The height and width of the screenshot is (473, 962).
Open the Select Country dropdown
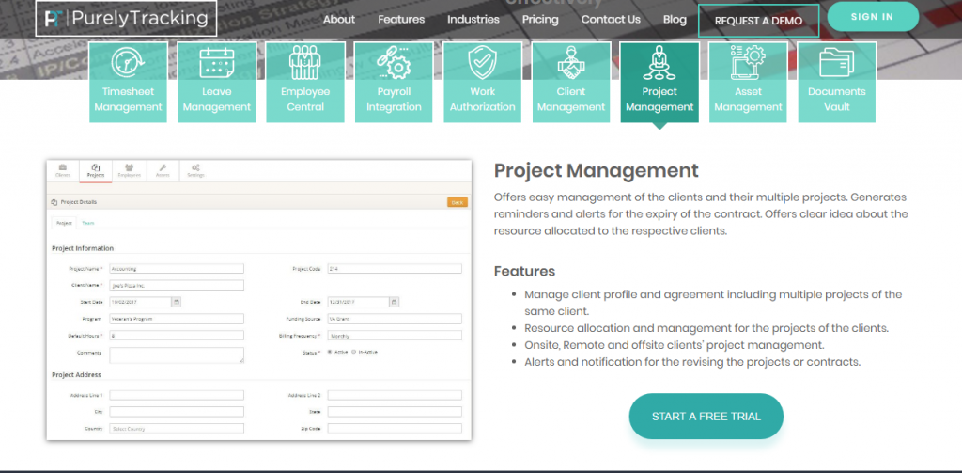(177, 429)
